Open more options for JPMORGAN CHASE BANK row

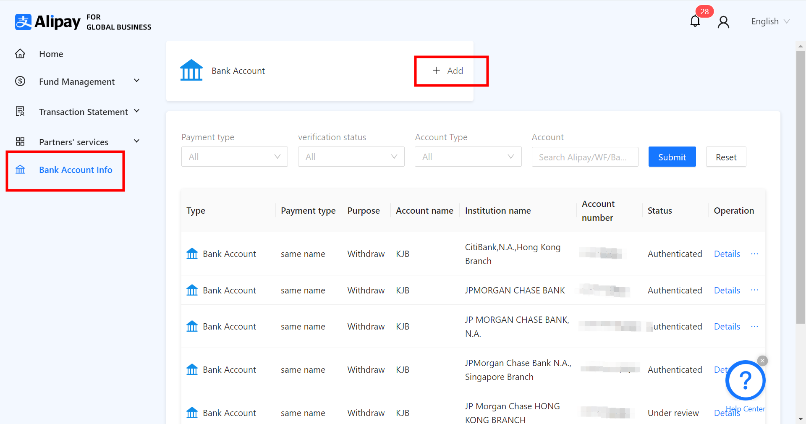[754, 290]
